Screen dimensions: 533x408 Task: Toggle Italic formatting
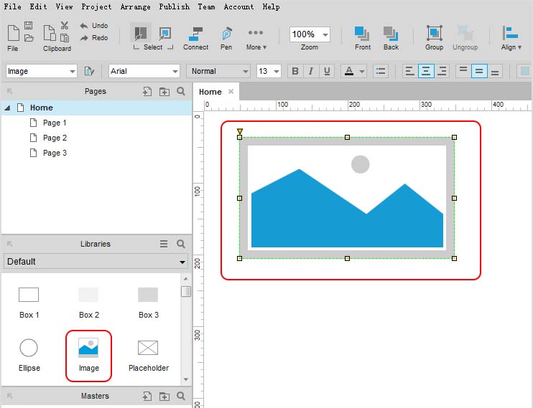tap(311, 71)
